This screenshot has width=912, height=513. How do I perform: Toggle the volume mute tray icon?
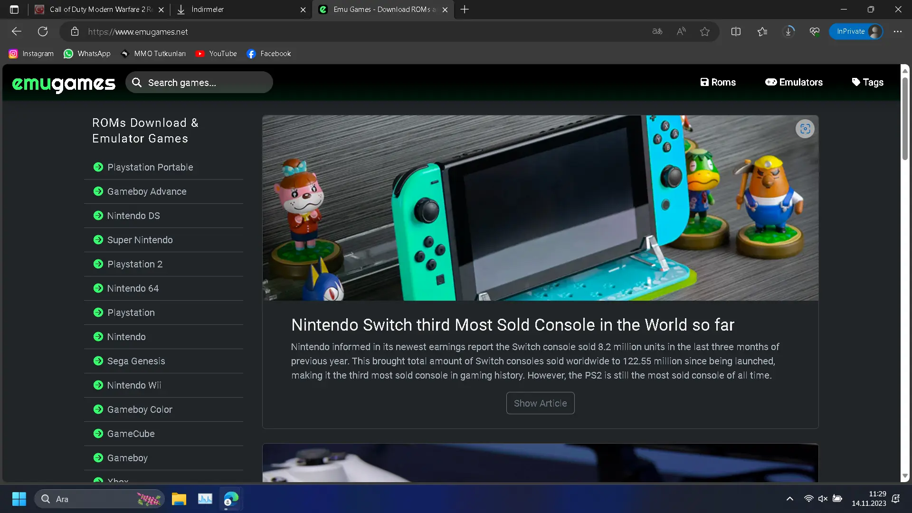point(823,499)
